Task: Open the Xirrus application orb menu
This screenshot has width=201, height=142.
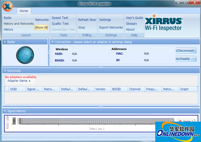Action: [8, 6]
